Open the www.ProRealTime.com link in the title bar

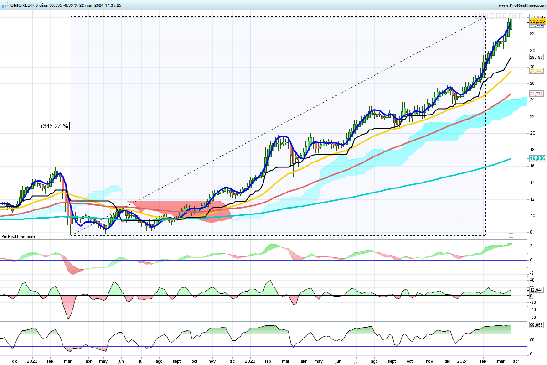pyautogui.click(x=521, y=5)
